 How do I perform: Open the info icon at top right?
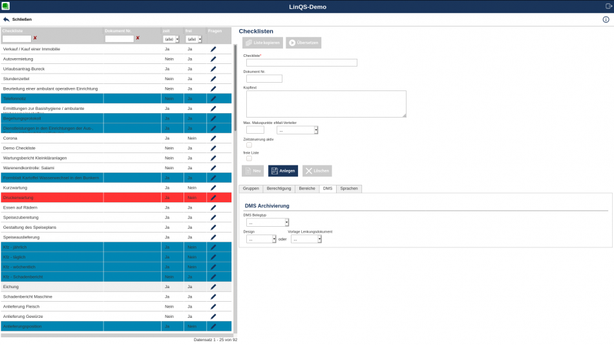606,19
